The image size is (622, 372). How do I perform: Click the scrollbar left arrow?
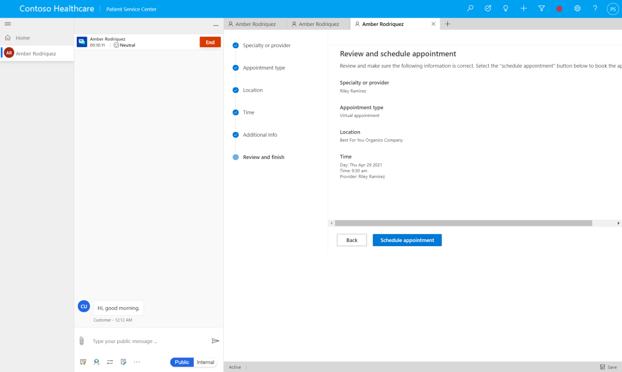pos(331,223)
